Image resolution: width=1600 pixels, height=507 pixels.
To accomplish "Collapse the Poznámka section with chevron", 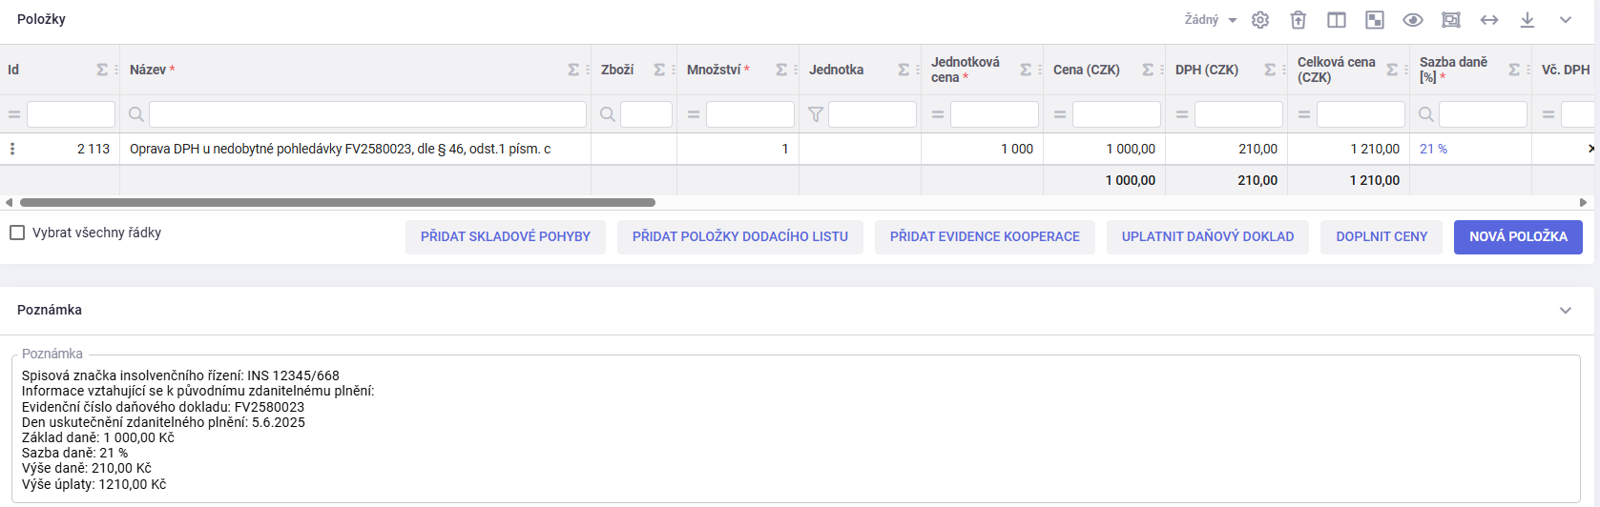I will pyautogui.click(x=1566, y=310).
